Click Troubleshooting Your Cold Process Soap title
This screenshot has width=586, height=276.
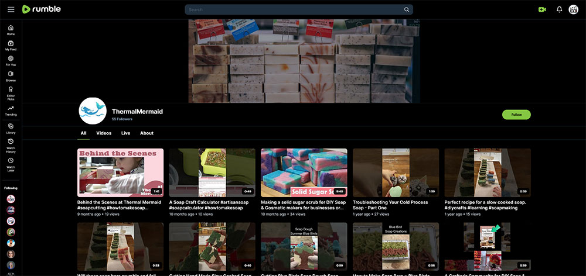(x=390, y=205)
